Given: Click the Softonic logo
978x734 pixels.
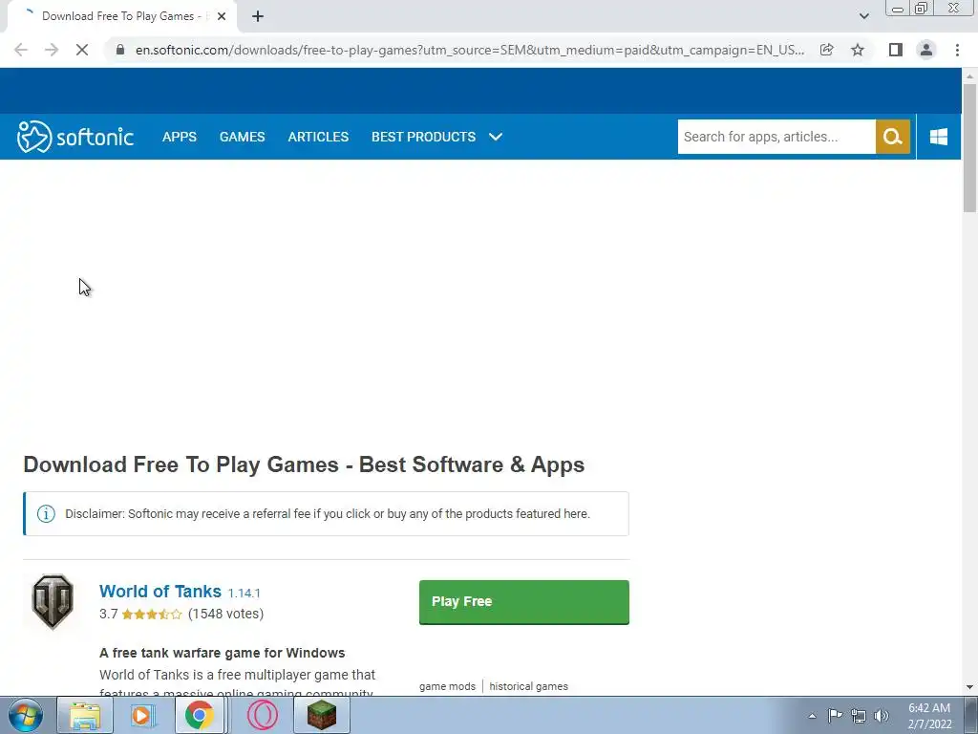Looking at the screenshot, I should point(75,137).
